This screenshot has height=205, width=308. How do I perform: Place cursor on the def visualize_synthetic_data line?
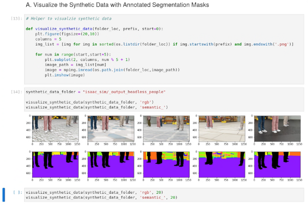[x=94, y=28]
